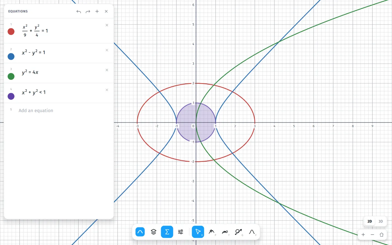Select the point drawing tool (P)

pyautogui.click(x=212, y=232)
